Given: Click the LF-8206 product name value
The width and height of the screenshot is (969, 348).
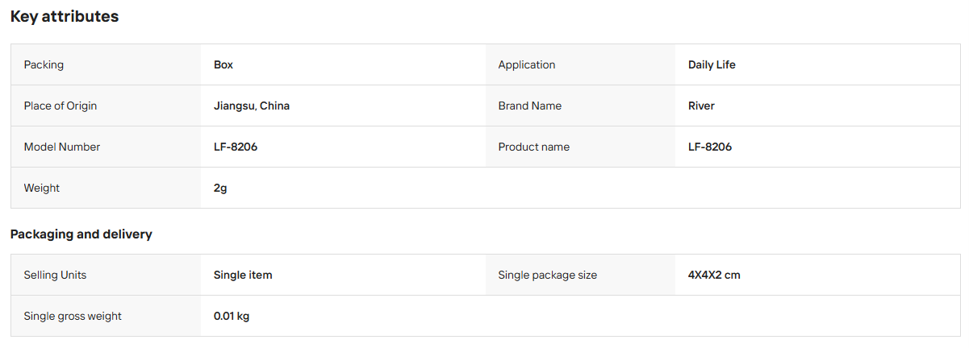Looking at the screenshot, I should (710, 147).
